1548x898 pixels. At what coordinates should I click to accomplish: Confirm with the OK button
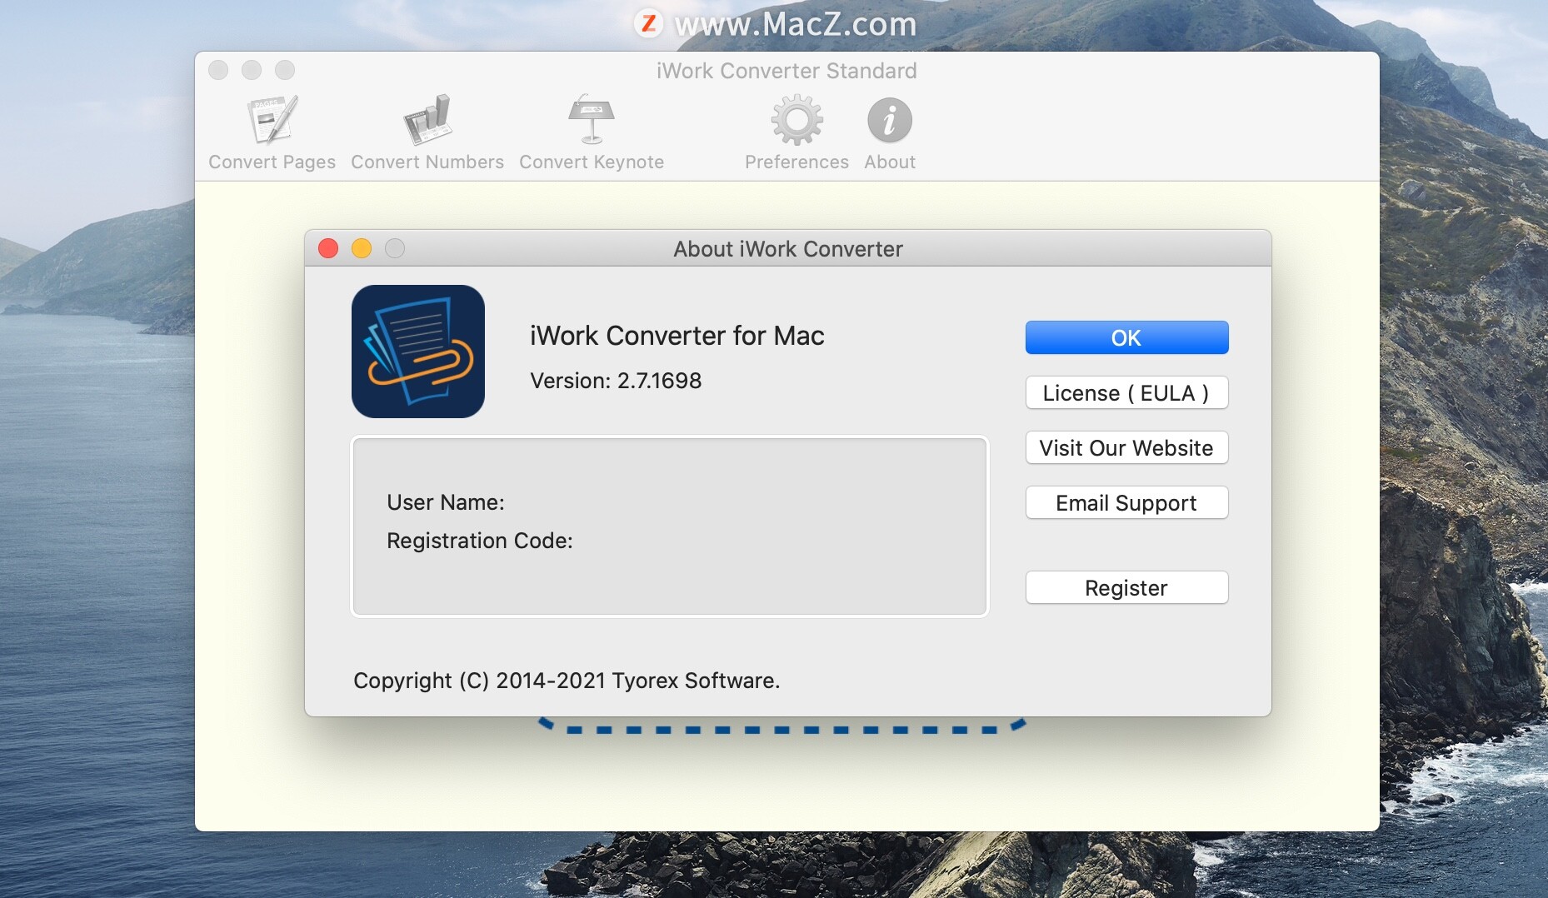tap(1126, 337)
